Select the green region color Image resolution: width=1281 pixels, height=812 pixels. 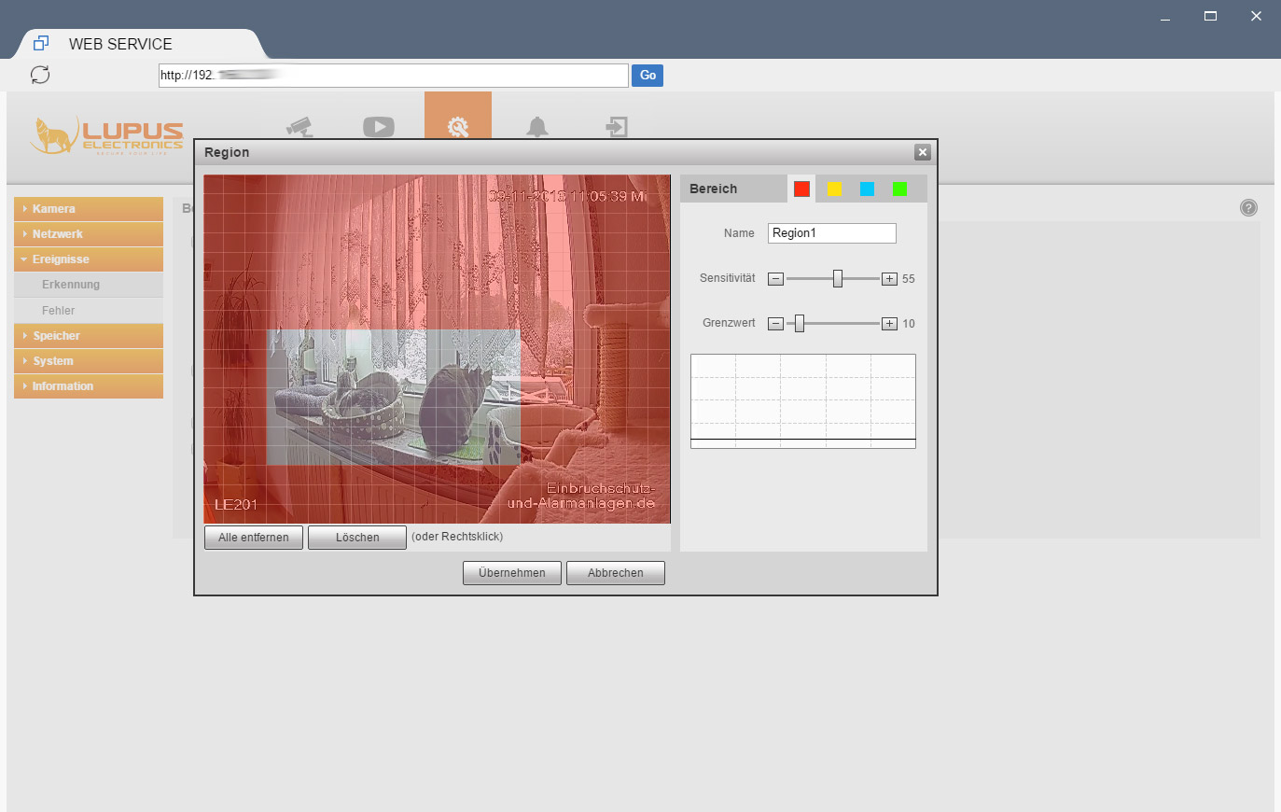tap(899, 189)
